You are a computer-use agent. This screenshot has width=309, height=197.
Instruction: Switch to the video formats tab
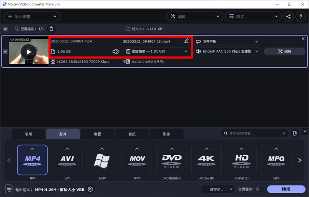point(63,134)
